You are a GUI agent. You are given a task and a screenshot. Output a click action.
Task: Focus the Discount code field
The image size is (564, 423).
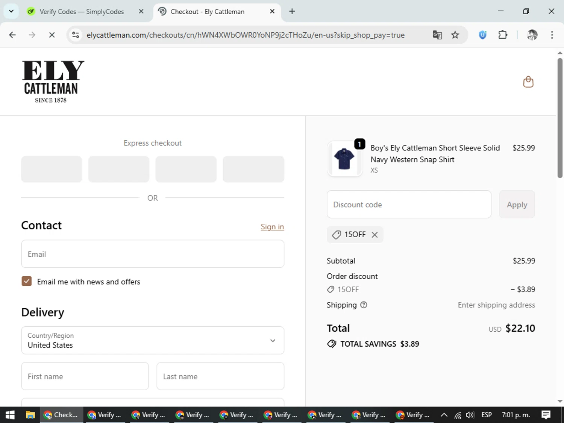(409, 205)
